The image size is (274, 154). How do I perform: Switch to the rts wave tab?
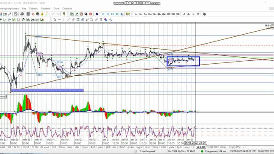pos(45,147)
